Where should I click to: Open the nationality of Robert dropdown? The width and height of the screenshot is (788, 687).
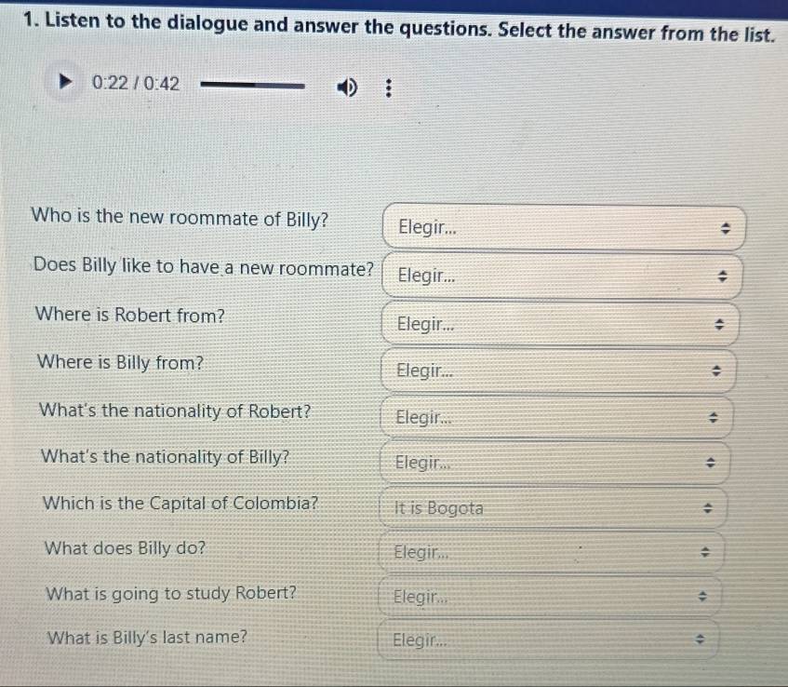tap(556, 417)
